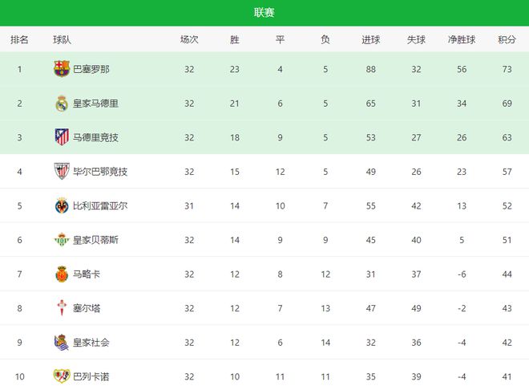Click the 场次 column header
Image resolution: width=529 pixels, height=390 pixels.
click(x=189, y=39)
